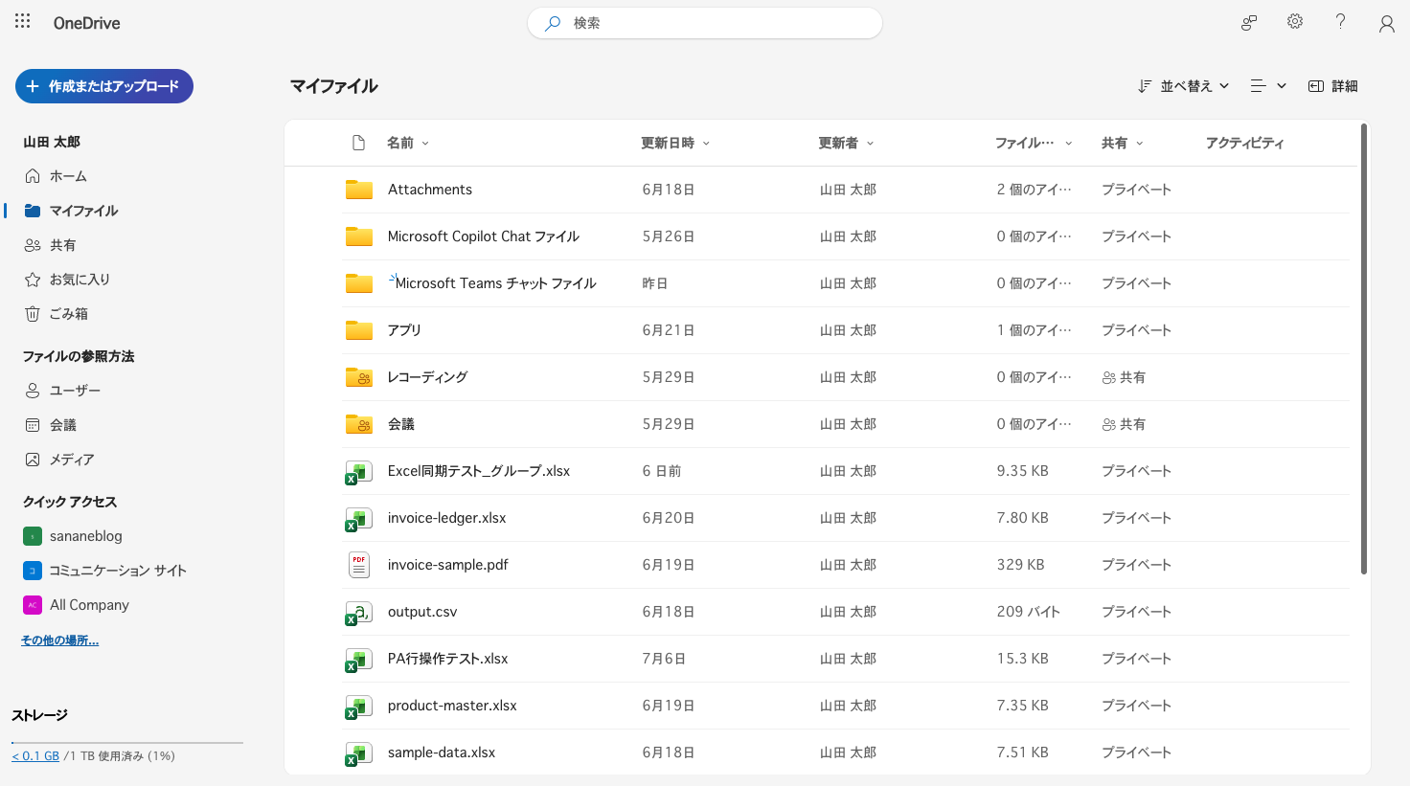The image size is (1410, 786).
Task: Click the OneDrive title in header
Action: [86, 23]
